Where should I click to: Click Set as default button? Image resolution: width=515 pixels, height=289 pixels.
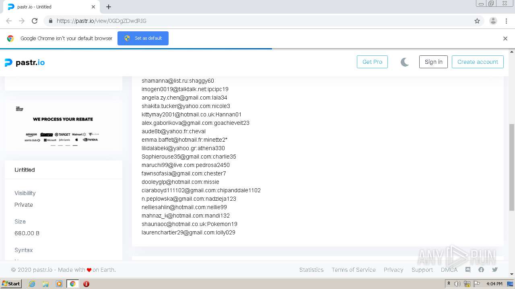coord(143,38)
